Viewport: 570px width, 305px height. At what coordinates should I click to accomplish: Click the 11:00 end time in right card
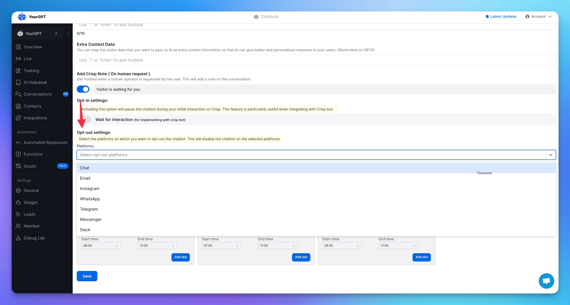click(x=398, y=246)
